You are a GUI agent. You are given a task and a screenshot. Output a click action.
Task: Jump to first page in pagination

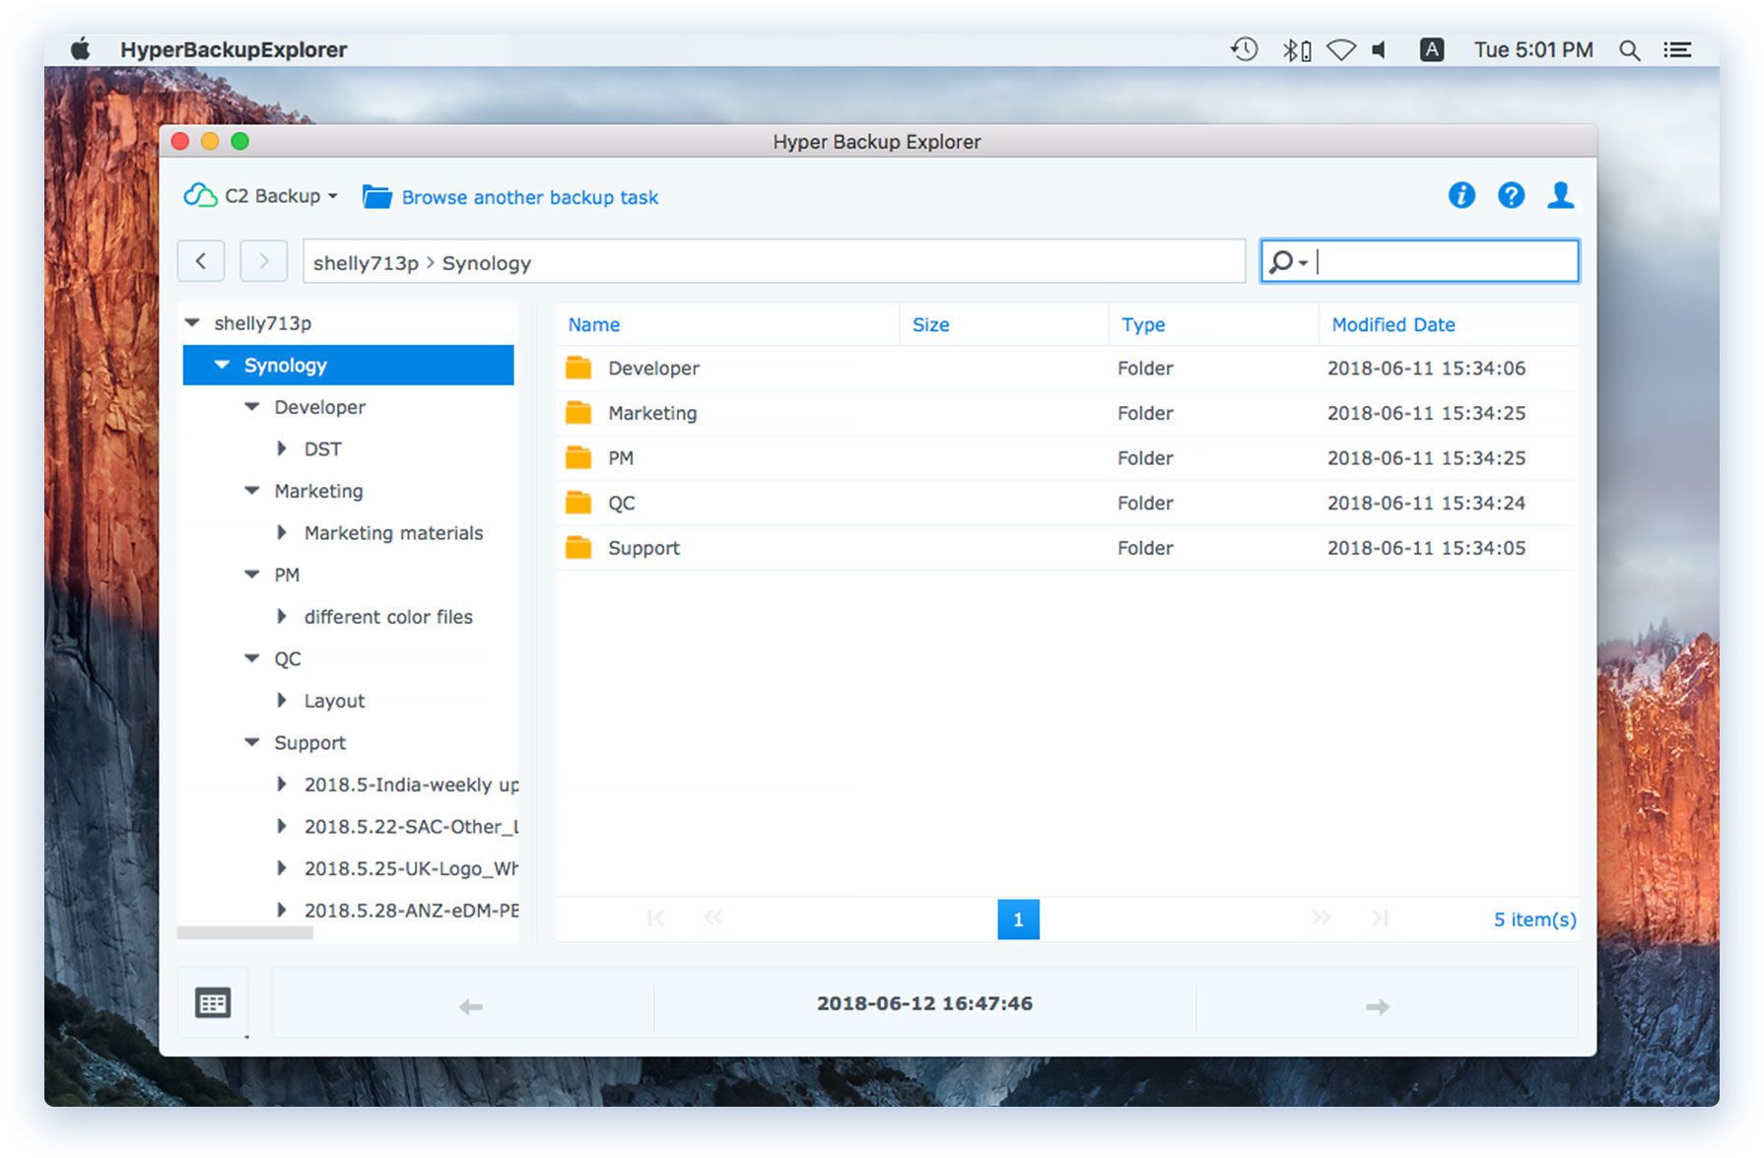click(x=655, y=919)
